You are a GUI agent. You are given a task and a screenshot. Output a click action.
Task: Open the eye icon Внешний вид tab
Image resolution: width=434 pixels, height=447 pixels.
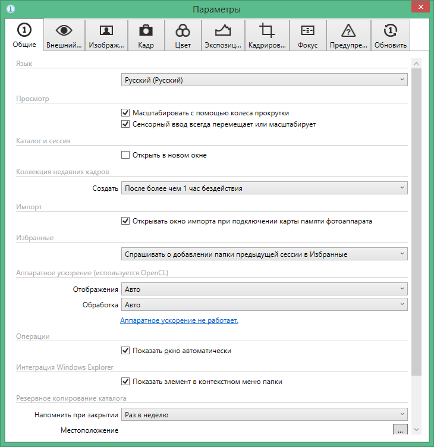pyautogui.click(x=64, y=35)
